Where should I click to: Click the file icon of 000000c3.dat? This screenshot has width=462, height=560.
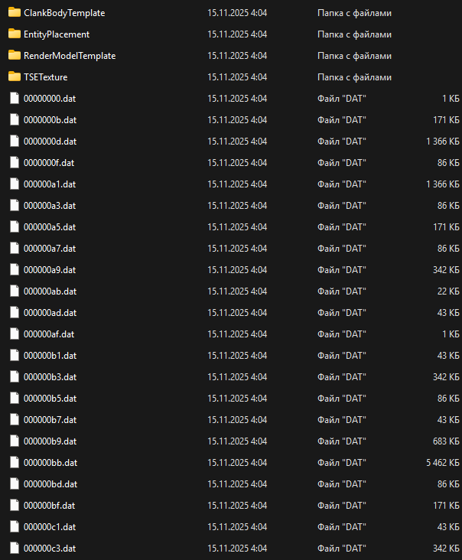[x=14, y=549]
